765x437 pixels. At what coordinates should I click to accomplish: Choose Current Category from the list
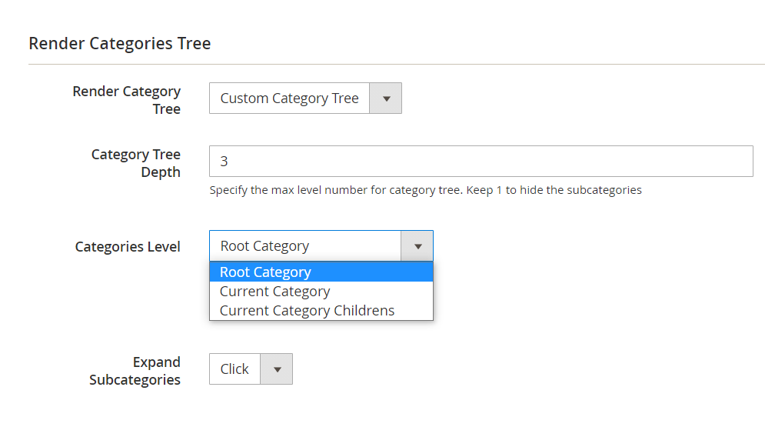click(274, 292)
